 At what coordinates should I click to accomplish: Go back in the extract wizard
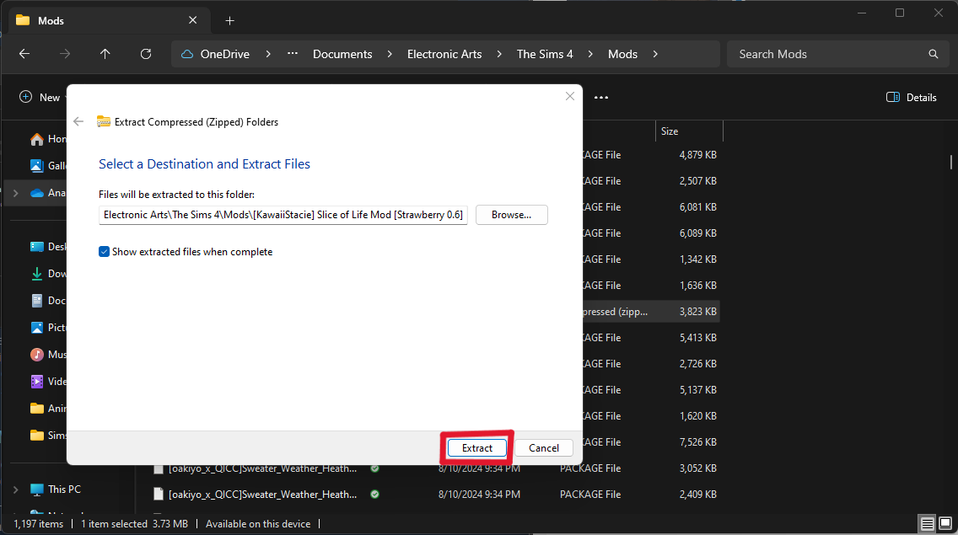pyautogui.click(x=78, y=122)
